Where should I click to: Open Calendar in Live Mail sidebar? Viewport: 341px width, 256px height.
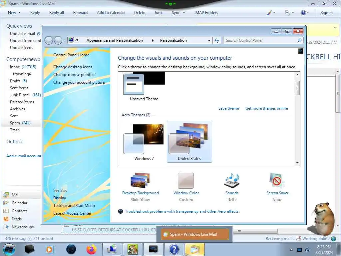[19, 203]
